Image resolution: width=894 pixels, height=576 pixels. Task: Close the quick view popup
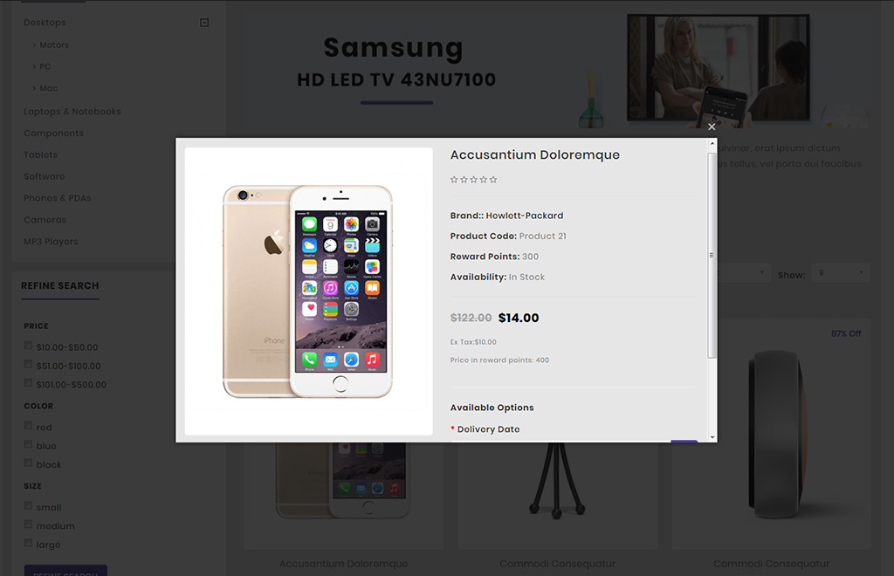pyautogui.click(x=712, y=127)
